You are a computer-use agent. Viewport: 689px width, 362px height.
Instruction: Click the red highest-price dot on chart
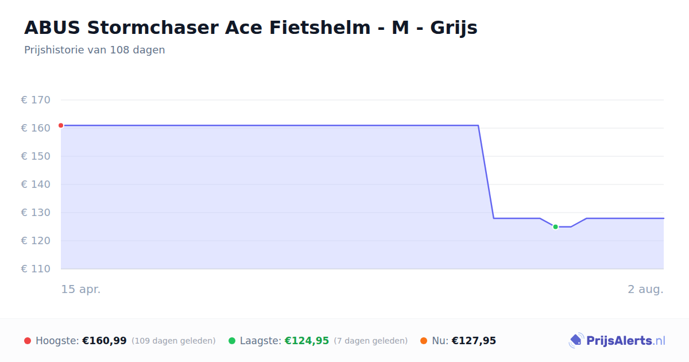coord(61,125)
